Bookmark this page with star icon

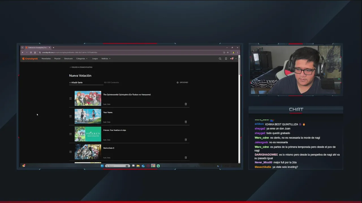(x=228, y=52)
